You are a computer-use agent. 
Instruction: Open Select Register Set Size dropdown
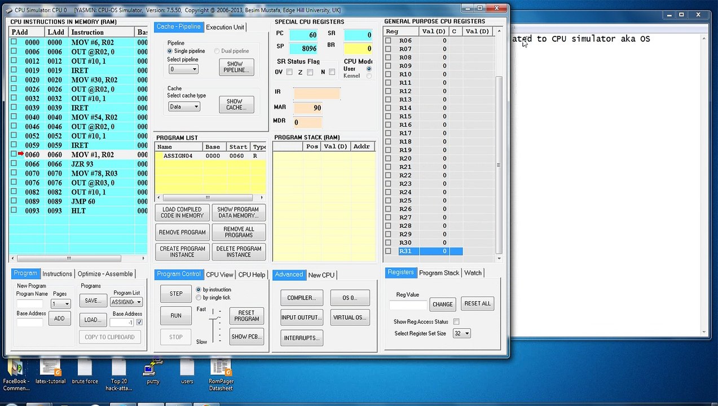[461, 334]
